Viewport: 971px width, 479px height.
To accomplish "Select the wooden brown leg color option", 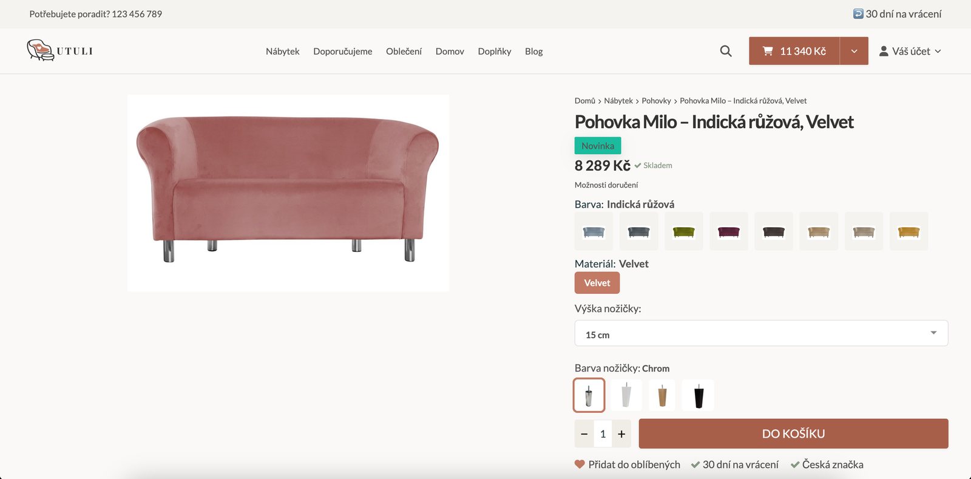I will 662,395.
